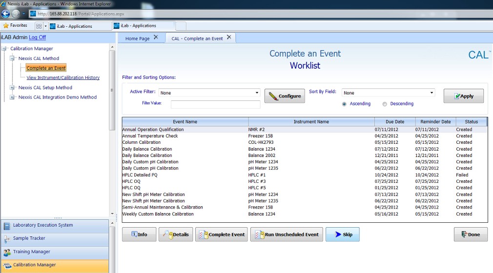Viewport: 493px width, 273px height.
Task: Click the browser Back arrow button
Action: tap(6, 14)
